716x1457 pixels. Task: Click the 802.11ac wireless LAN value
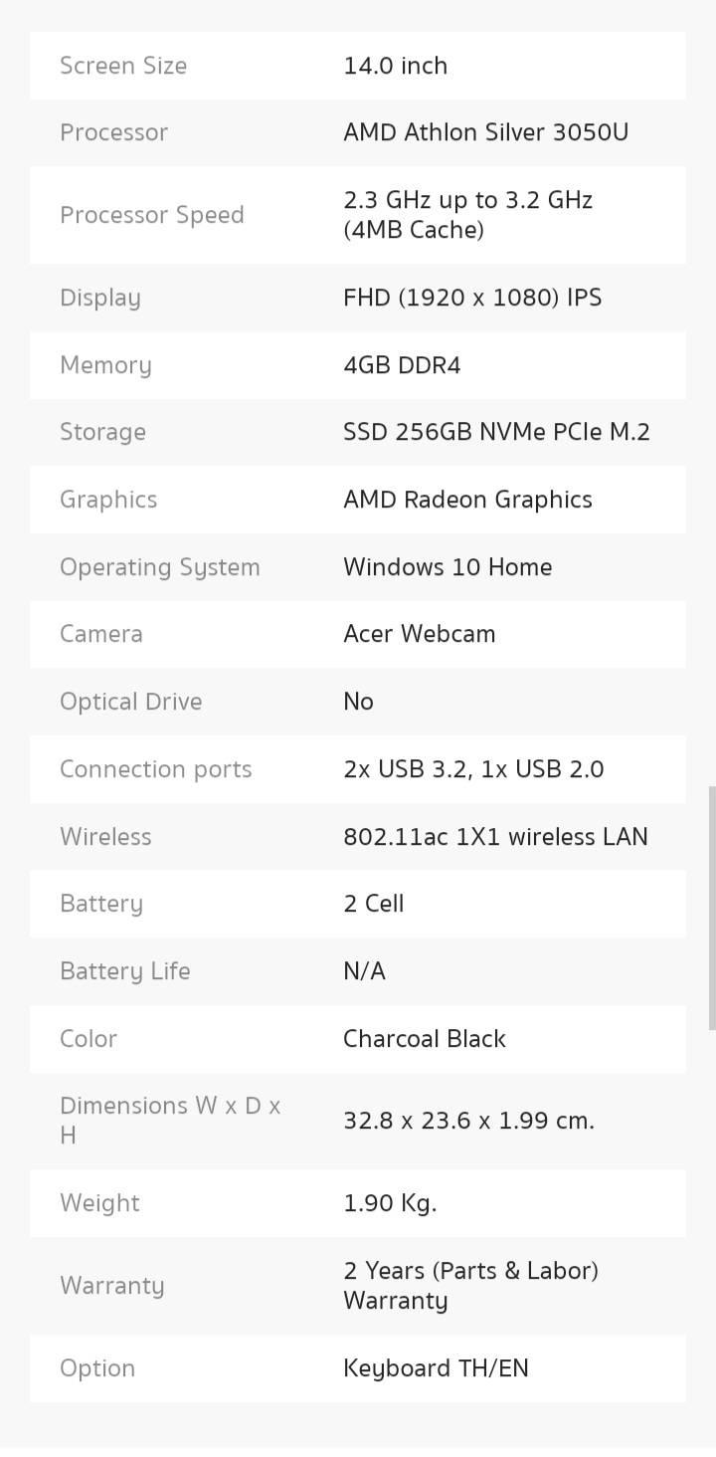(x=495, y=837)
